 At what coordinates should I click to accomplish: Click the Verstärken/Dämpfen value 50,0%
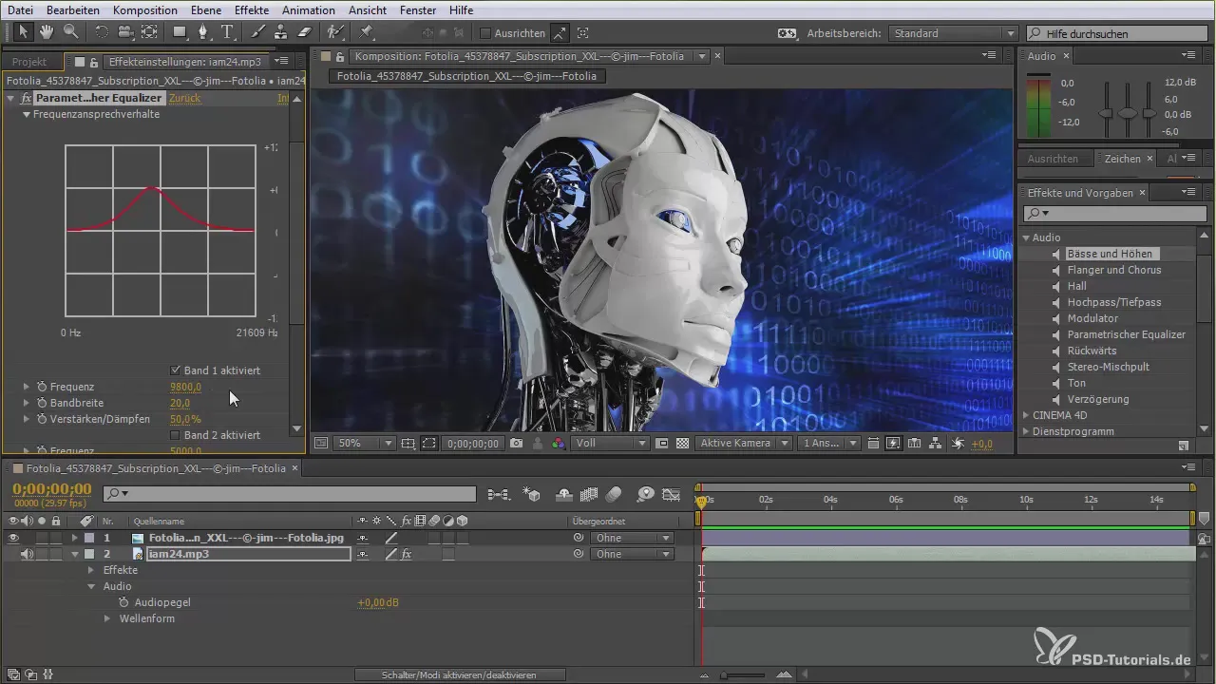pos(185,419)
